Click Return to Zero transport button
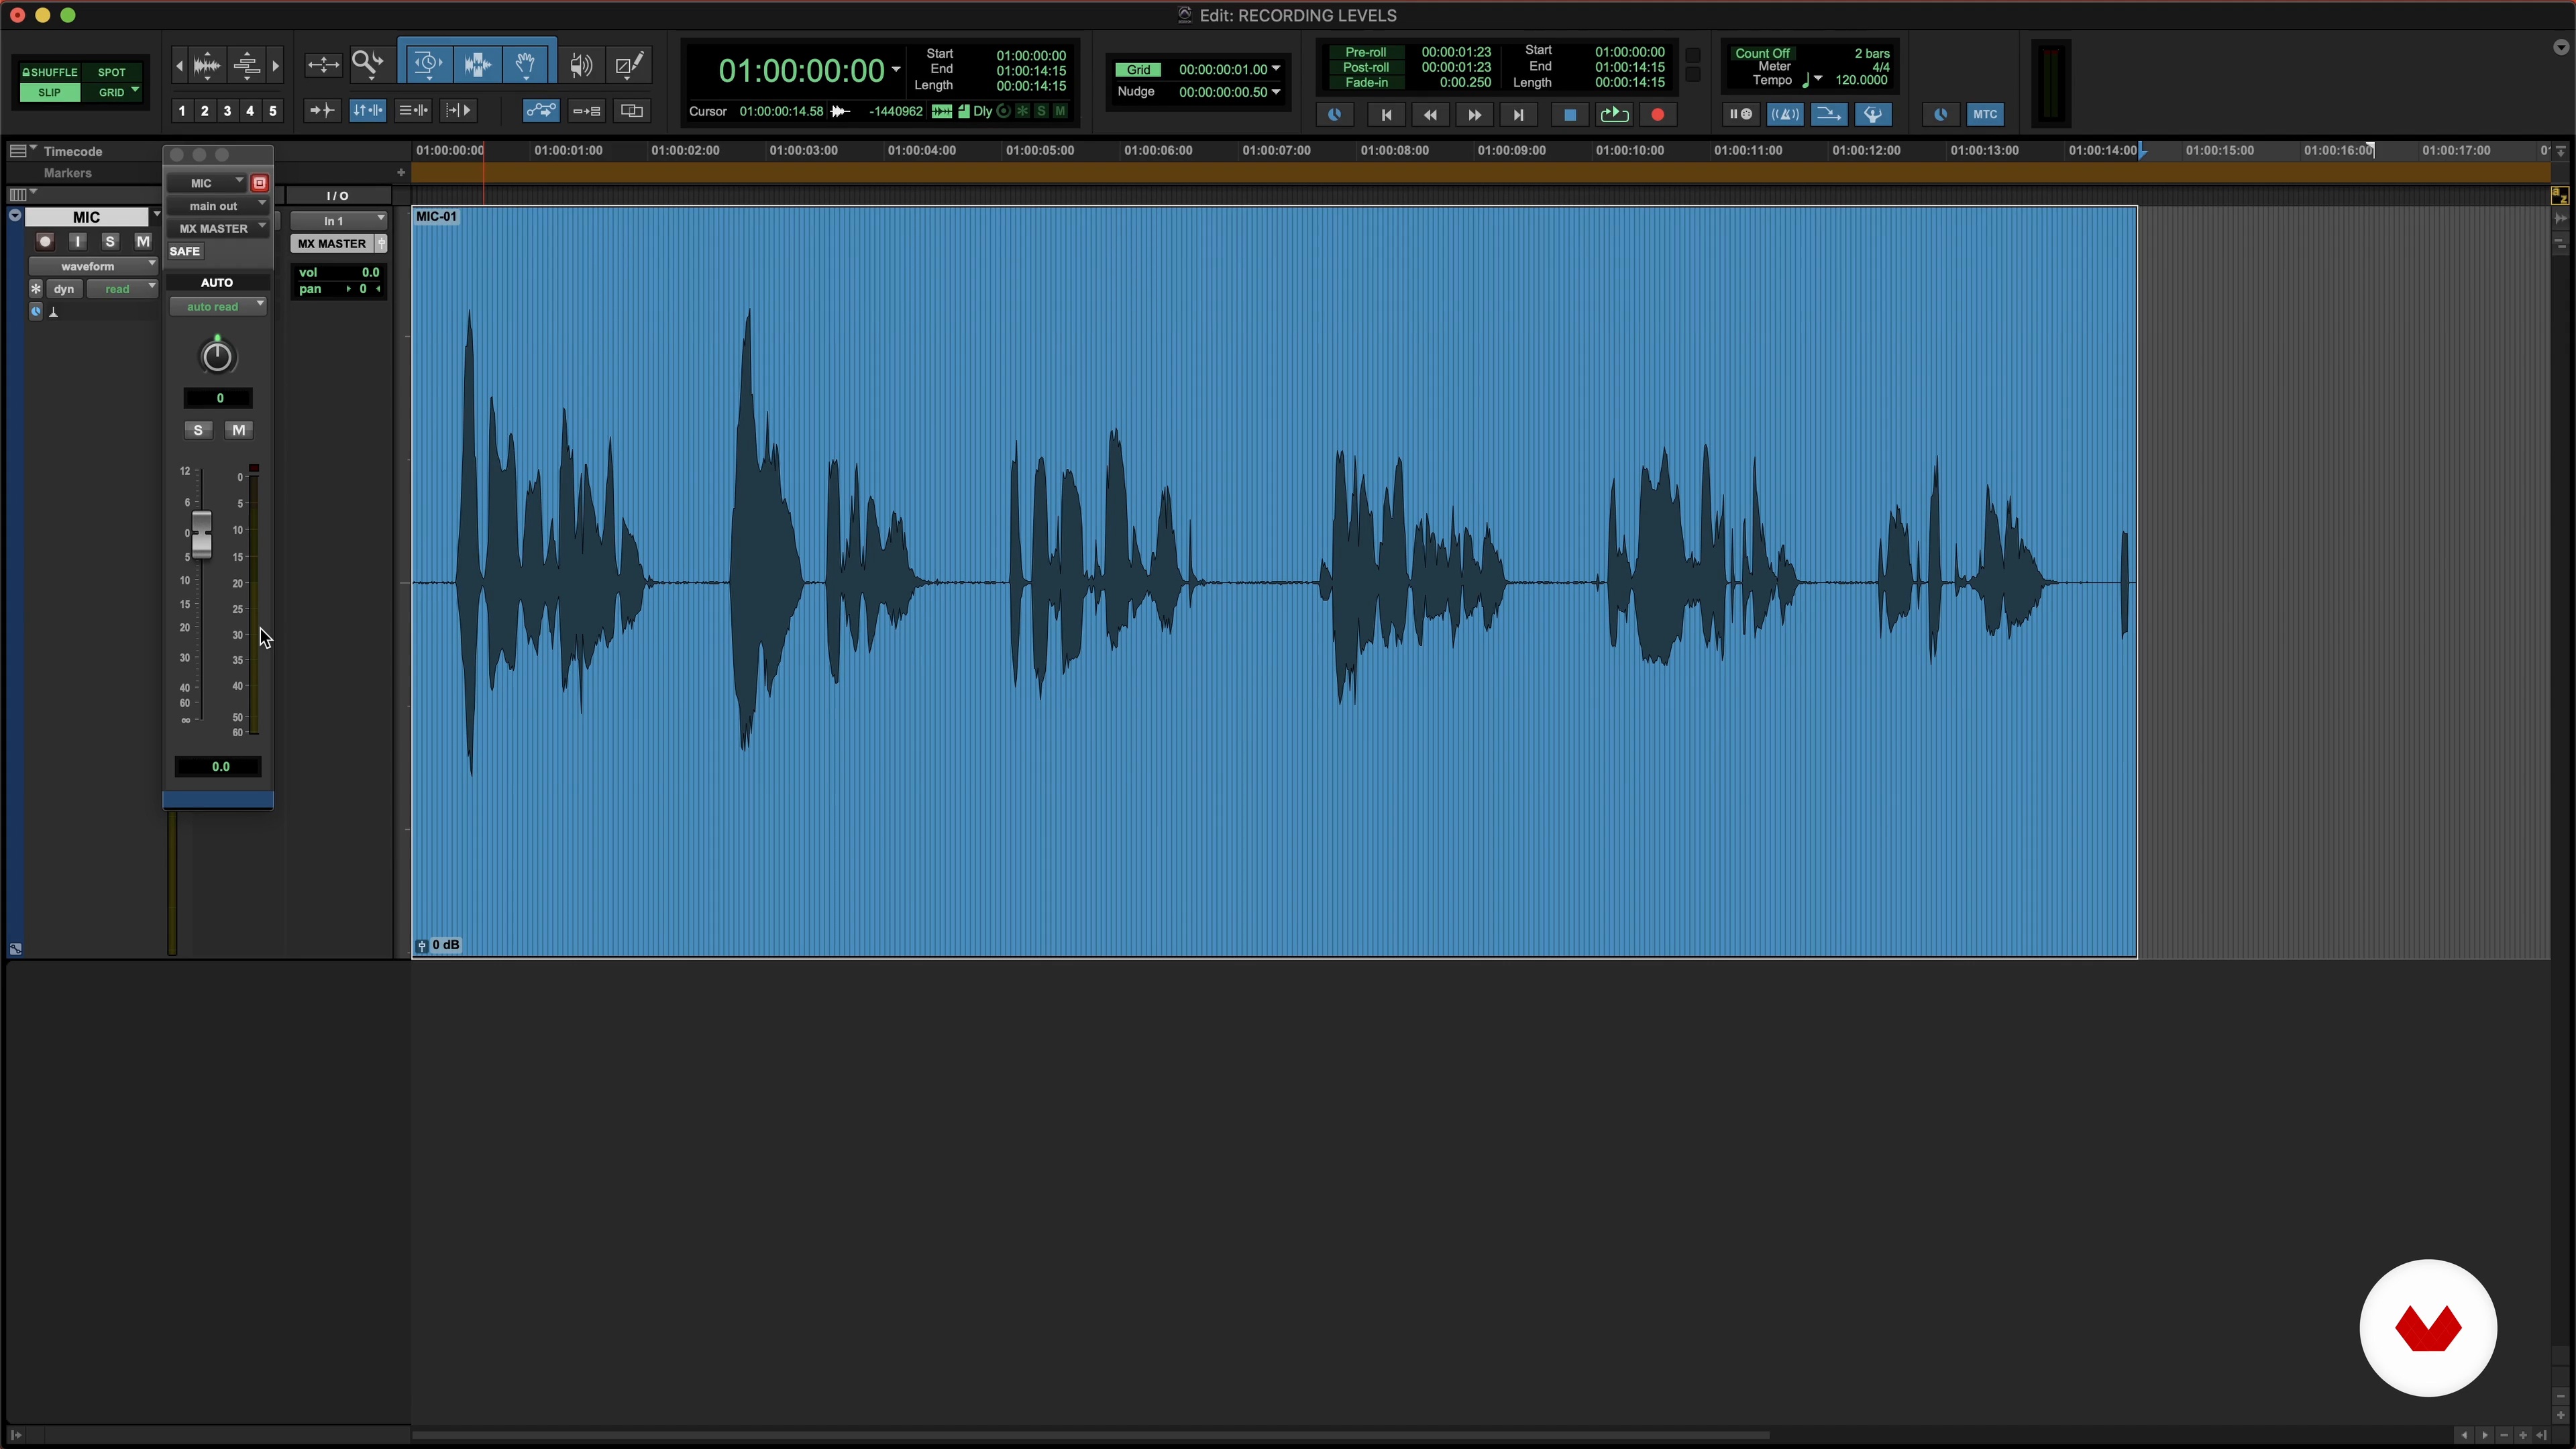 pos(1386,115)
